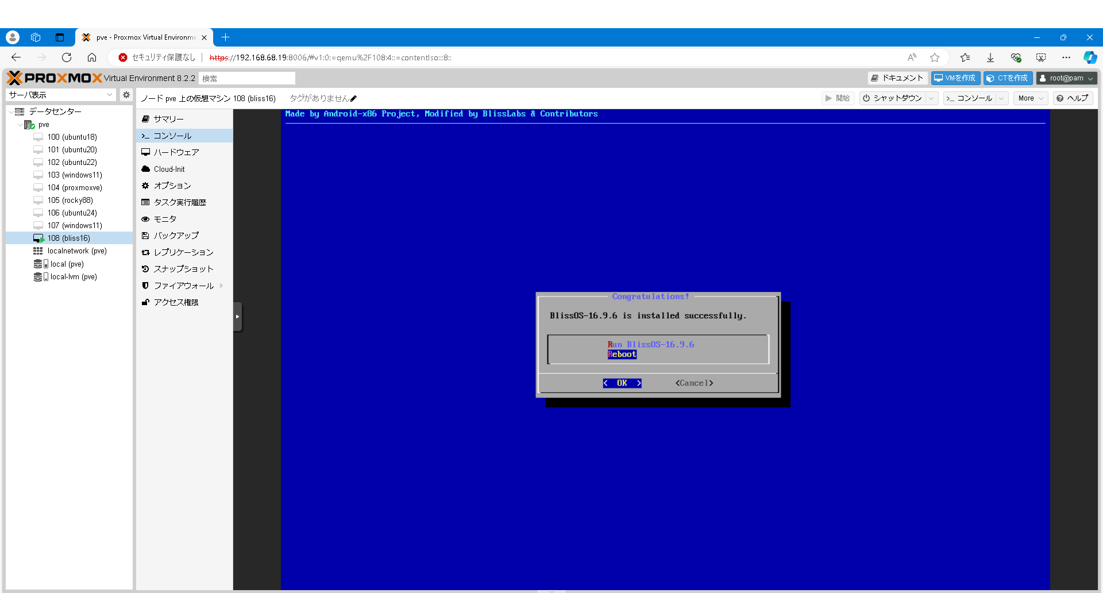Image resolution: width=1103 pixels, height=593 pixels.
Task: Click the VMを作成 button
Action: [x=955, y=78]
